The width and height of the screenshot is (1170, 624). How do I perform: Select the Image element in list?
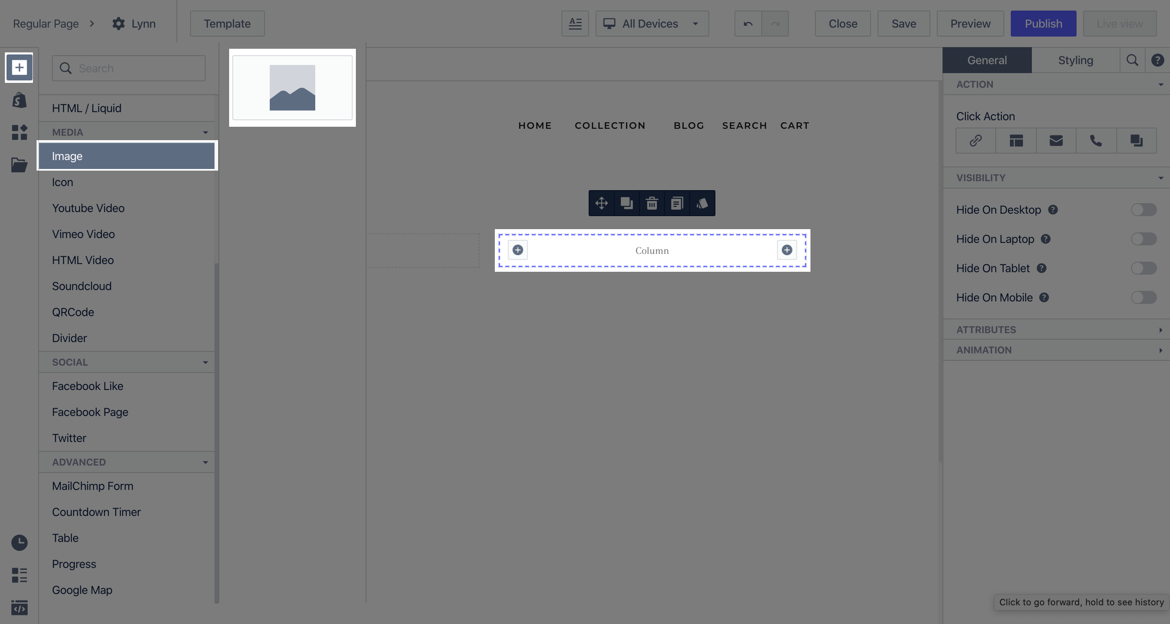(127, 156)
